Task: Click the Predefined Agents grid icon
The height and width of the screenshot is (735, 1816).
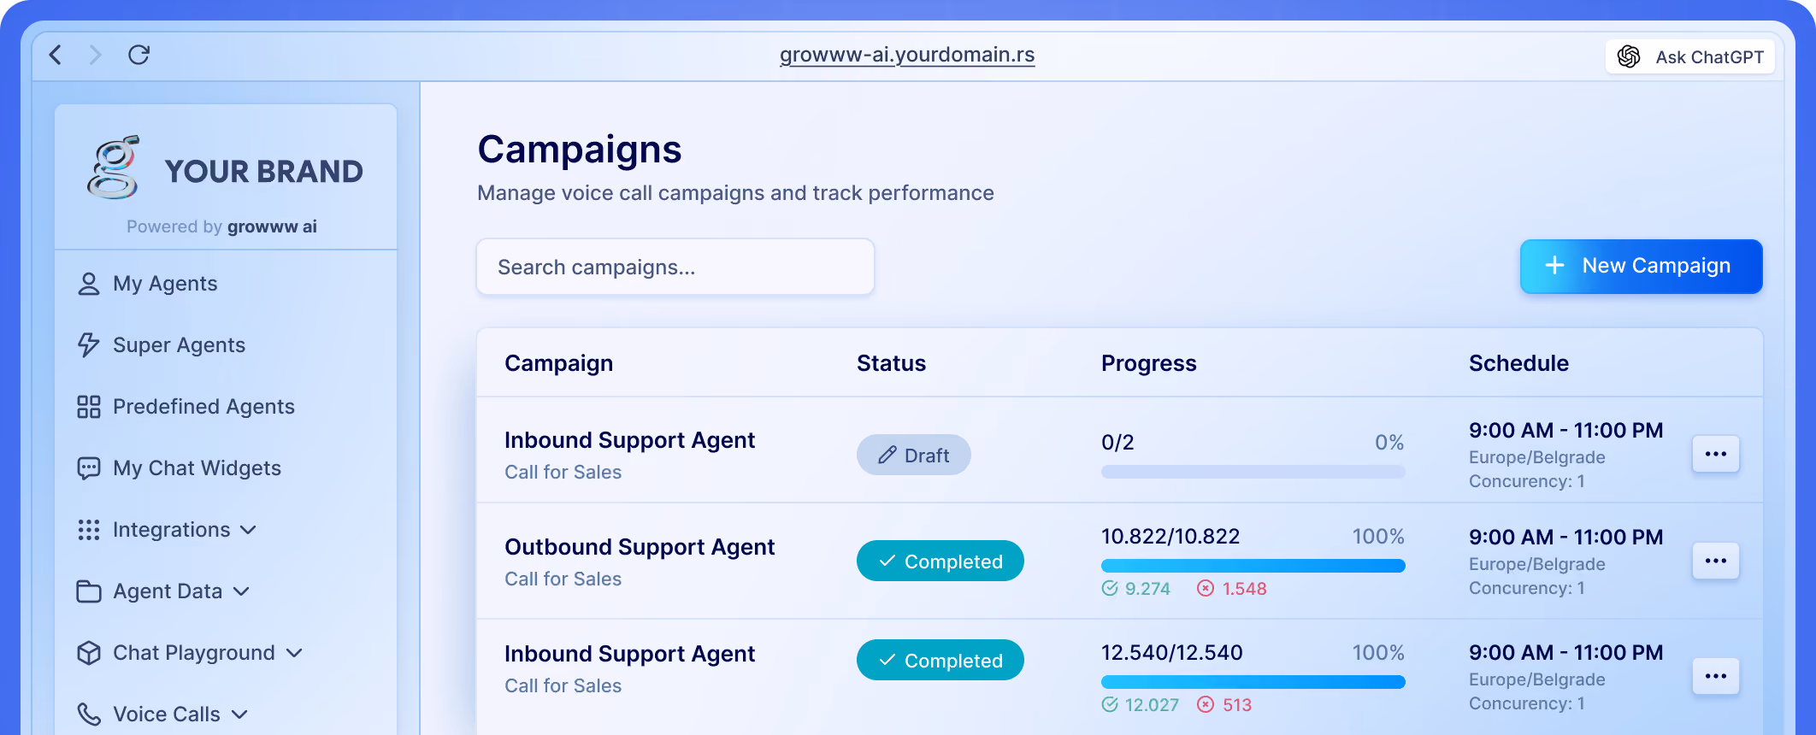Action: (x=89, y=407)
